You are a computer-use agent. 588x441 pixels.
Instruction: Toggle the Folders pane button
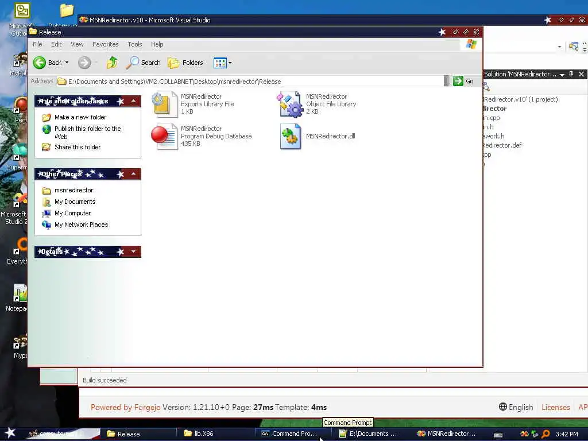coord(185,63)
